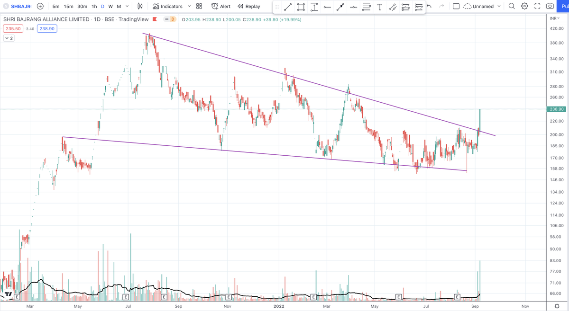
Task: Click the SHRI BAJRANG ALLIANCE LIMITED title
Action: pos(46,19)
